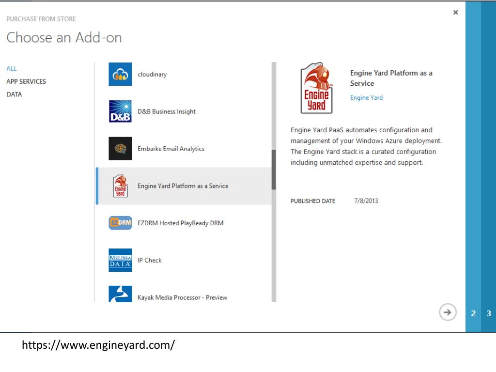Select EZDRM Hosted PlayReady DRM add-on
Image resolution: width=496 pixels, height=372 pixels.
pos(184,223)
